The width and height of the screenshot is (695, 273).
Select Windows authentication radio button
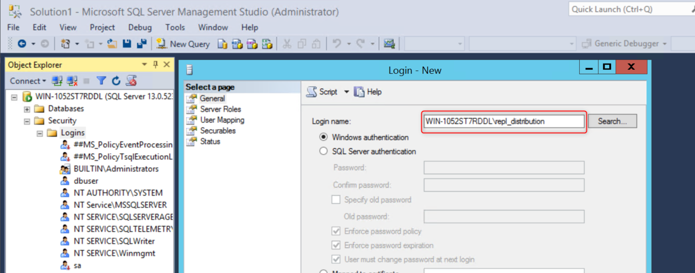tap(323, 137)
